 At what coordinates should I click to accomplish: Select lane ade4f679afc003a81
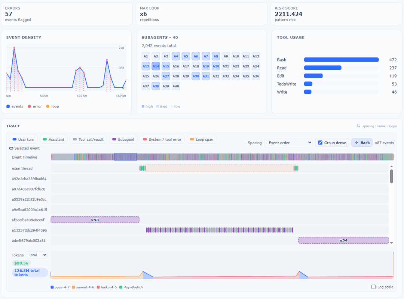coord(28,241)
